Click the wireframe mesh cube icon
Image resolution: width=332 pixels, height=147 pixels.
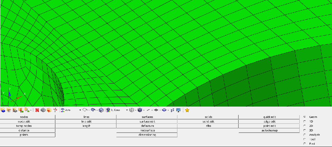[x=132, y=110]
